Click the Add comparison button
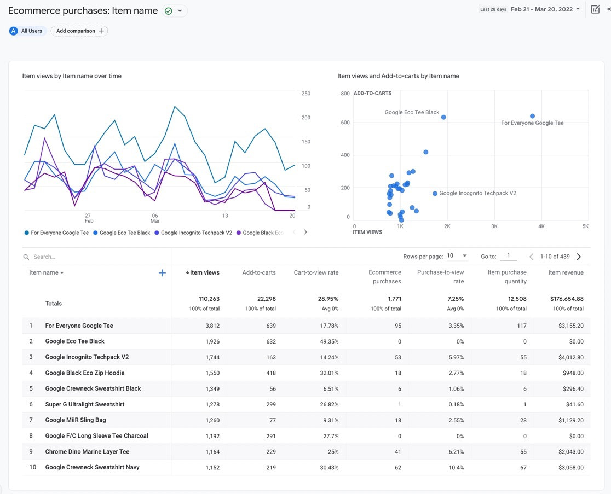The height and width of the screenshot is (494, 611). 79,31
